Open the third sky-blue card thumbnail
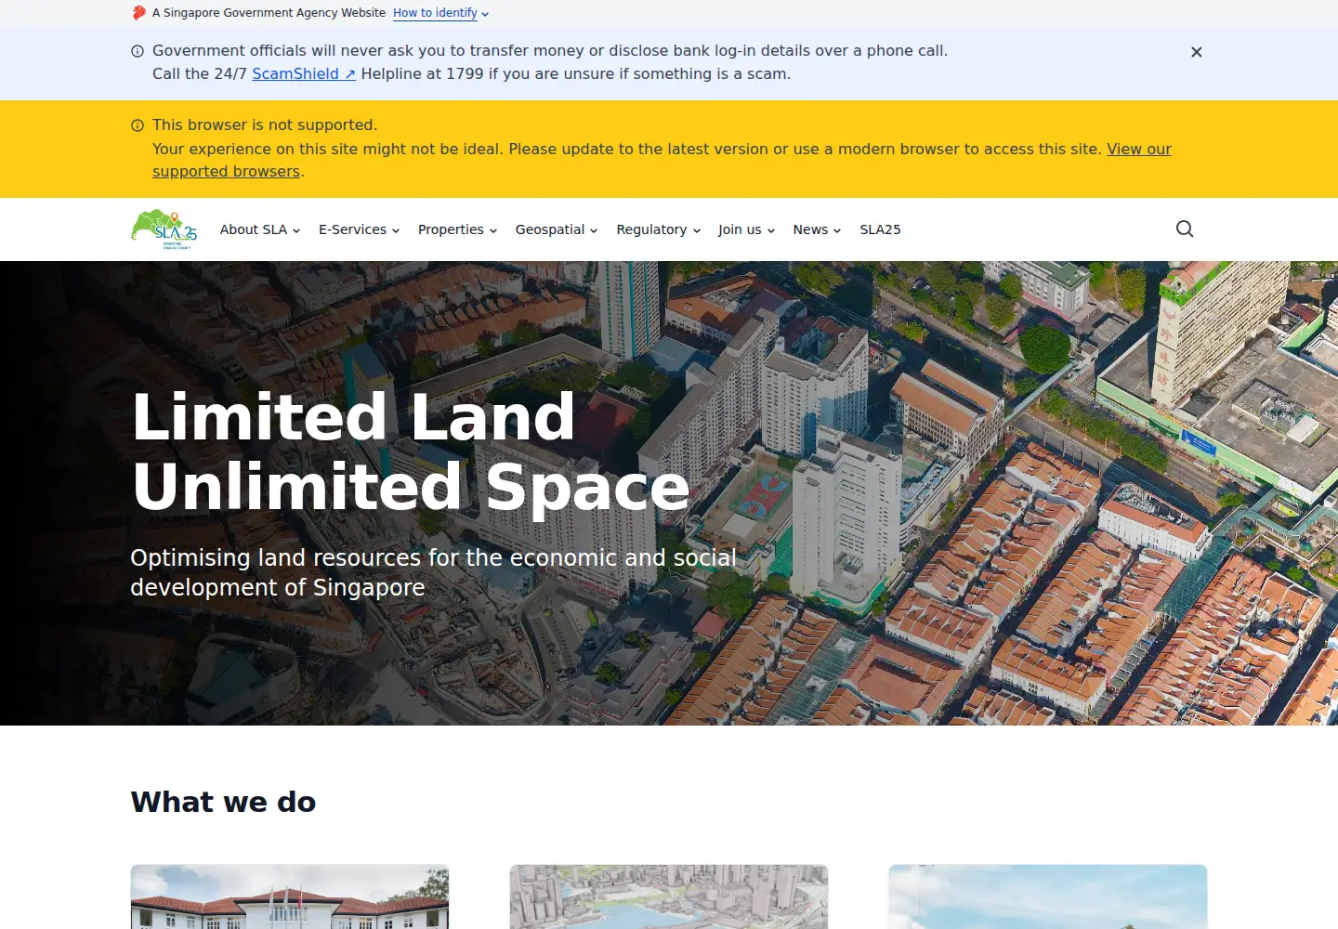 click(1048, 896)
